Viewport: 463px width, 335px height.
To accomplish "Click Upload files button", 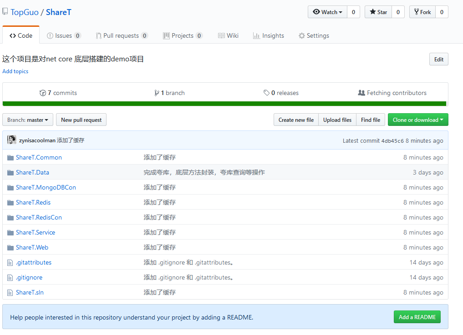I will coord(337,120).
